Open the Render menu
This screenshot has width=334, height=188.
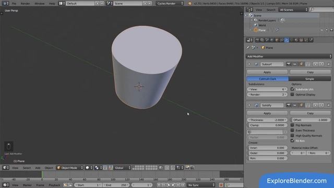(25, 4)
